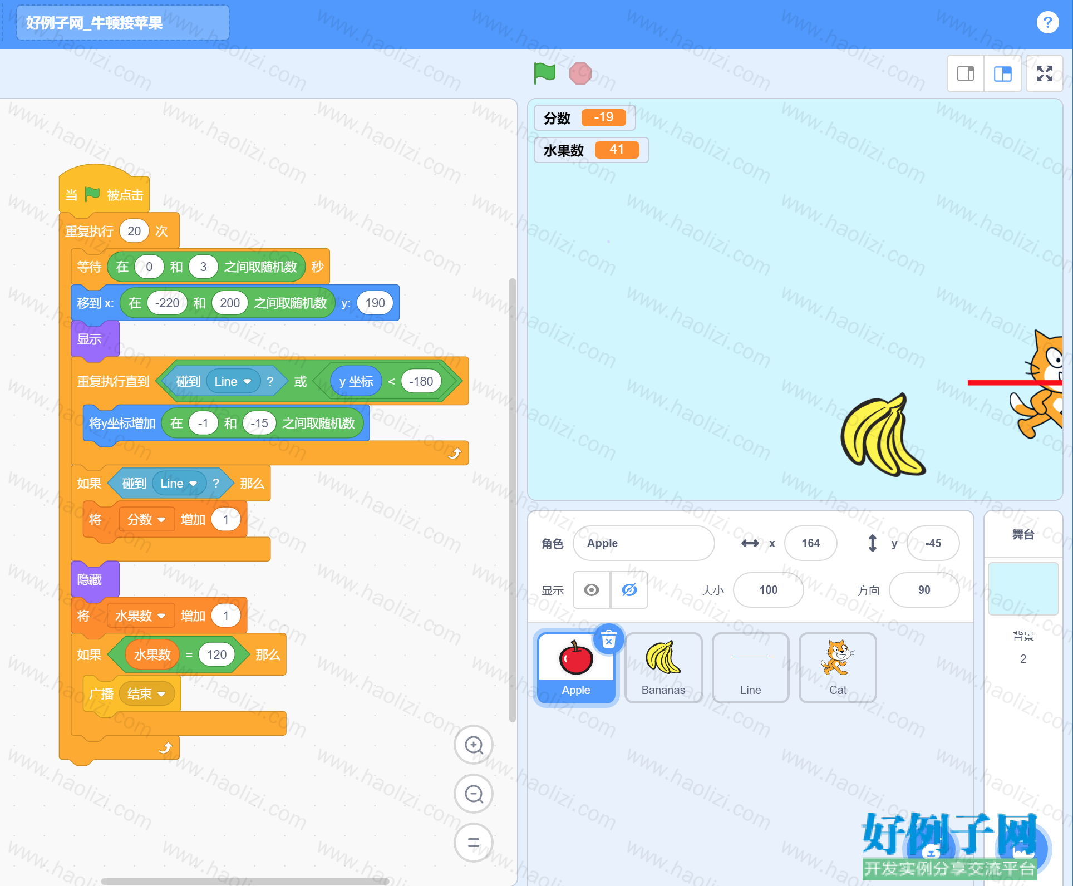Hide sprite using crossed eye icon
This screenshot has height=886, width=1073.
pos(629,590)
